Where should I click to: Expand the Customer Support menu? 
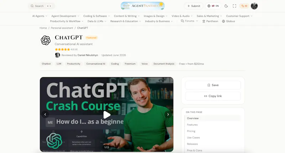coord(239,16)
